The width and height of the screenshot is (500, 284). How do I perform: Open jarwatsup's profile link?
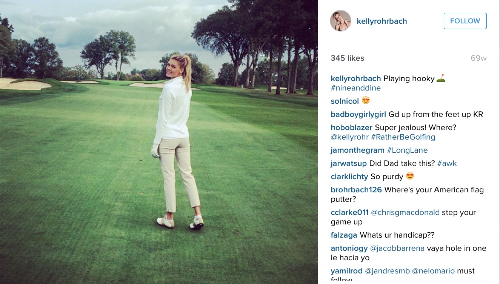point(349,164)
